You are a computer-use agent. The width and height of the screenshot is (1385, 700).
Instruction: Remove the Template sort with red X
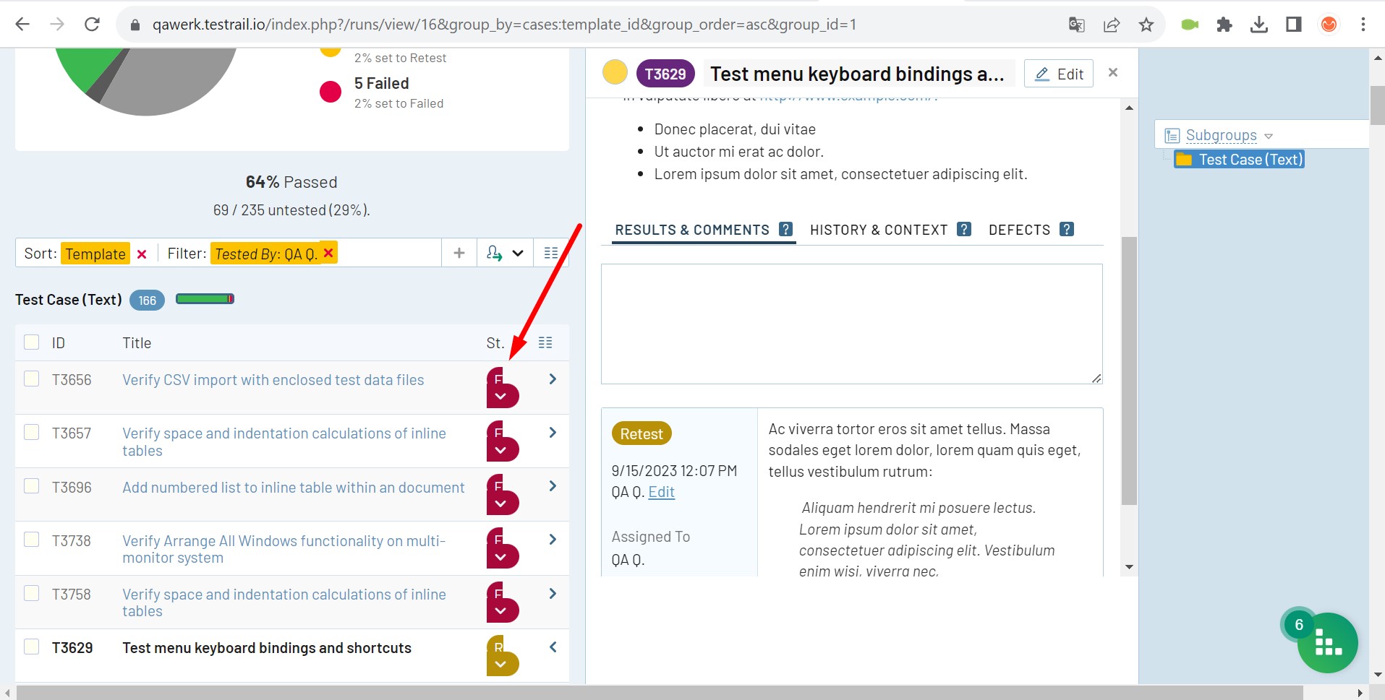pos(142,254)
